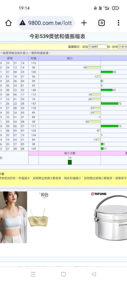Screen dimensions: 127x282
Task: Select sum value 111 cell
Action: tap(34, 126)
